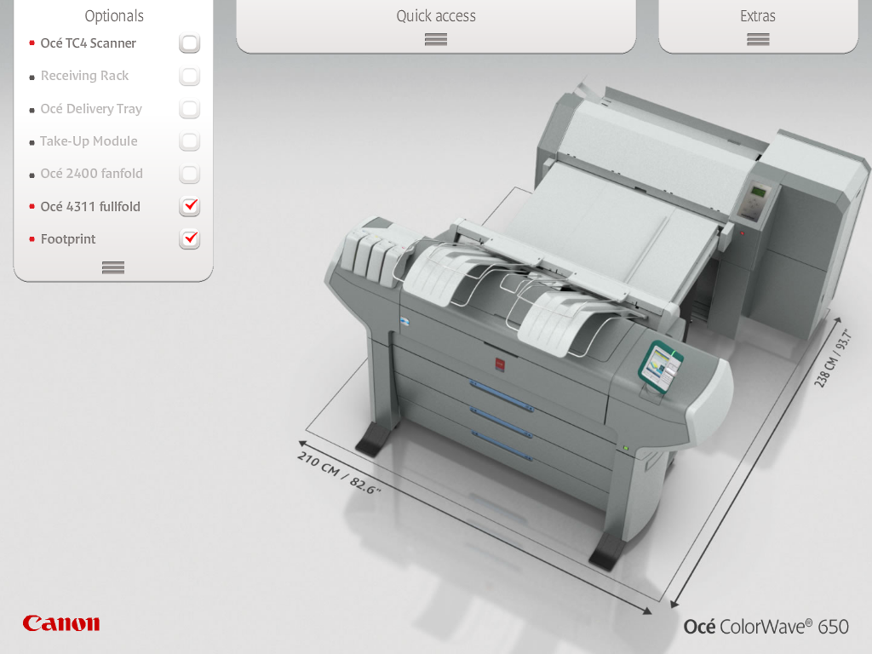Image resolution: width=872 pixels, height=654 pixels.
Task: Toggle the Océ Delivery Tray checkbox
Action: (190, 109)
